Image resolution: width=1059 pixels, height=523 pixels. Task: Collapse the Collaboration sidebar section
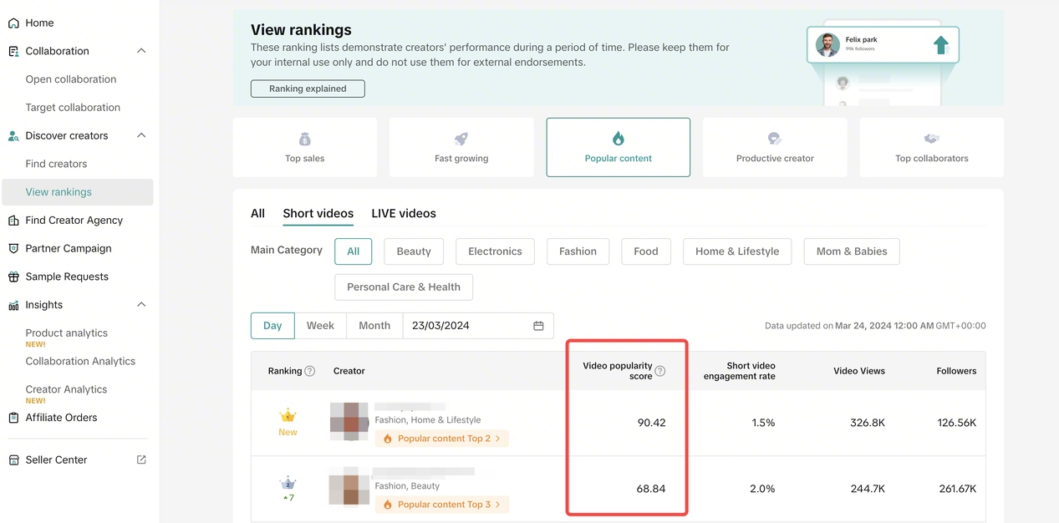click(141, 51)
